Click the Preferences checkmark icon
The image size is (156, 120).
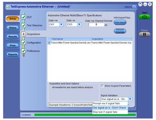24,51
